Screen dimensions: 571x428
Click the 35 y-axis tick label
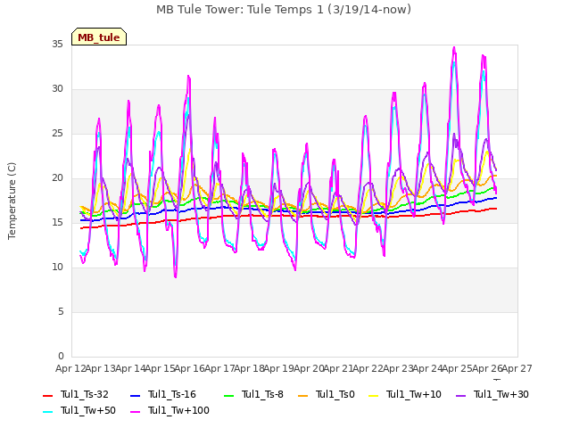[57, 44]
